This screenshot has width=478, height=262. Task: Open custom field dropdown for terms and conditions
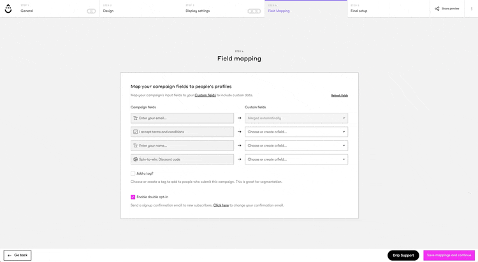(x=296, y=132)
